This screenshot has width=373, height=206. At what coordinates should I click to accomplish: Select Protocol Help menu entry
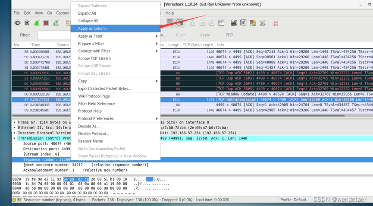[x=116, y=111]
